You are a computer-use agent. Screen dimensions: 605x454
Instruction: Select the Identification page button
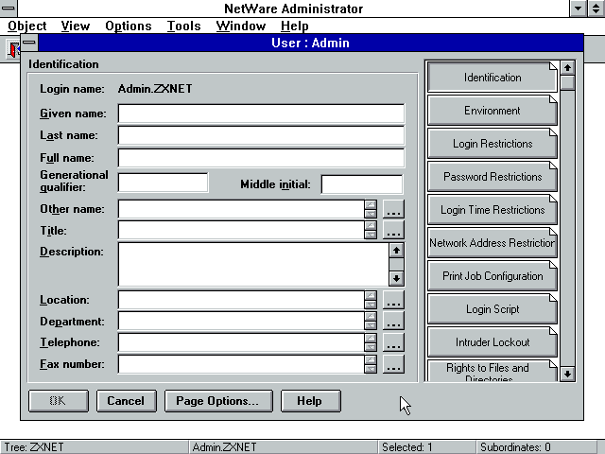493,78
